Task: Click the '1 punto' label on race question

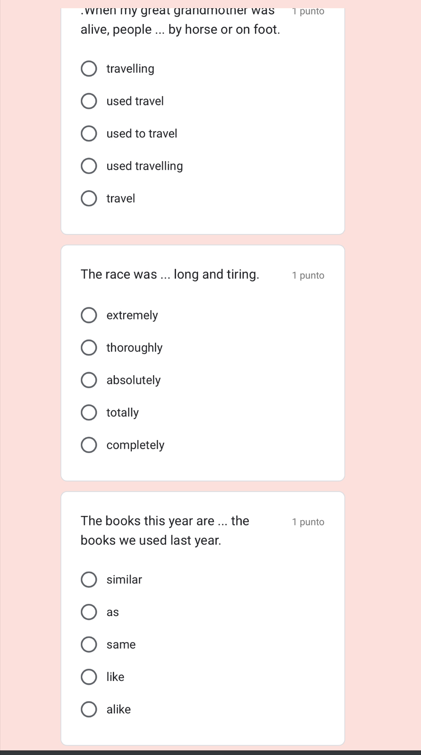Action: point(308,276)
